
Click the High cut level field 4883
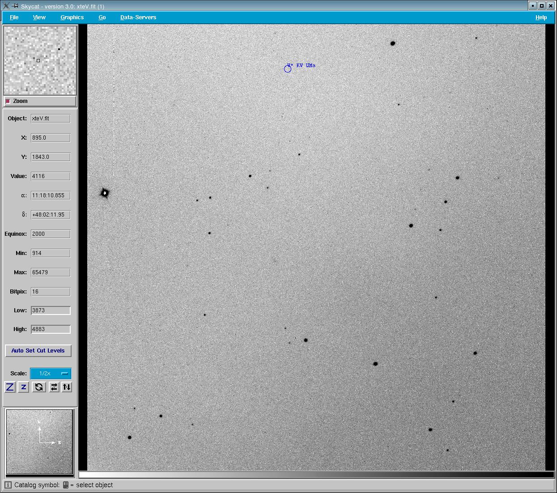[x=51, y=329]
